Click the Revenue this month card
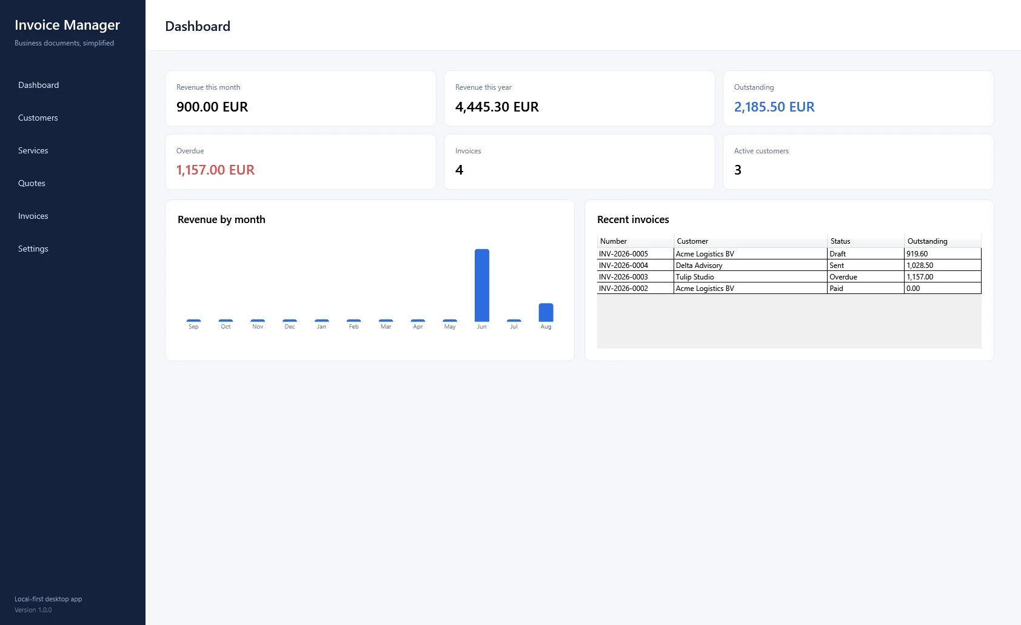The width and height of the screenshot is (1021, 625). click(x=301, y=98)
